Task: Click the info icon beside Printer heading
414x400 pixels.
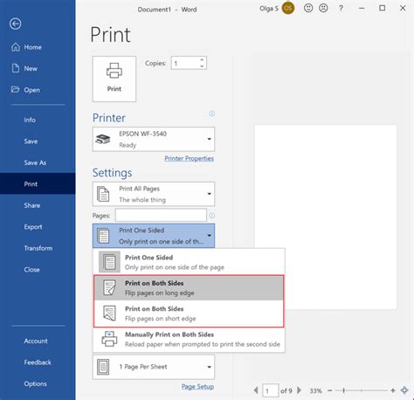Action: [212, 114]
